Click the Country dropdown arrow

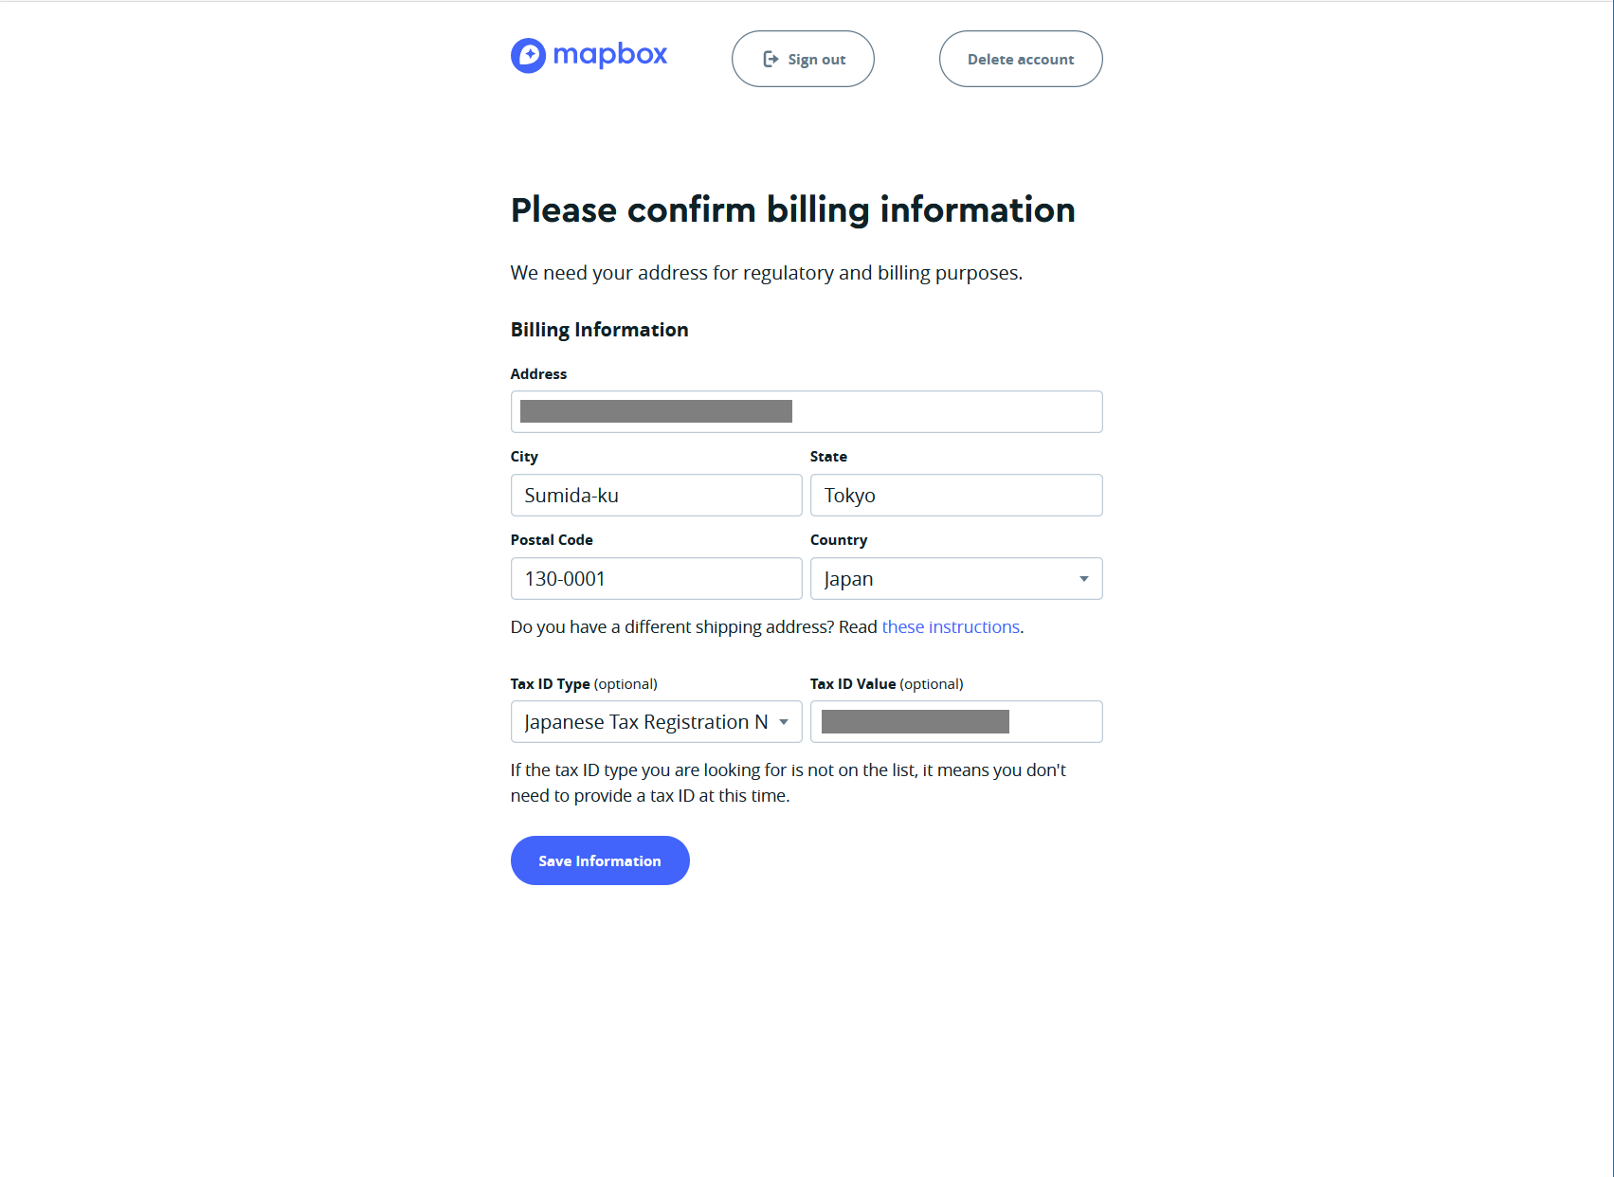(1083, 579)
